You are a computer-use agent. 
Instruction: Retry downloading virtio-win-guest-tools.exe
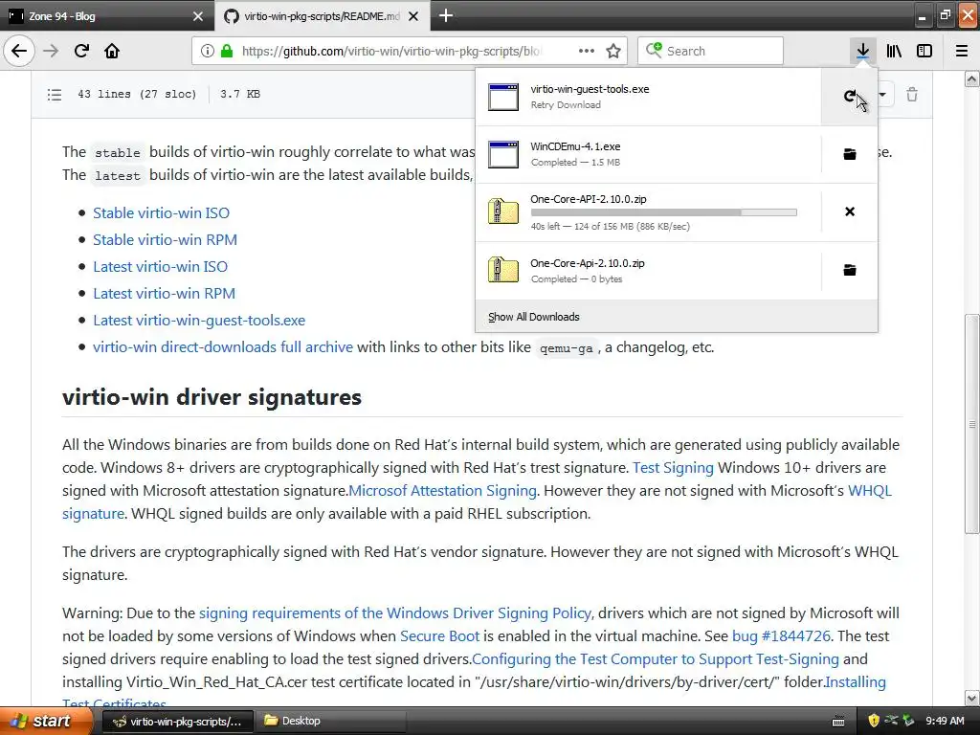[850, 97]
